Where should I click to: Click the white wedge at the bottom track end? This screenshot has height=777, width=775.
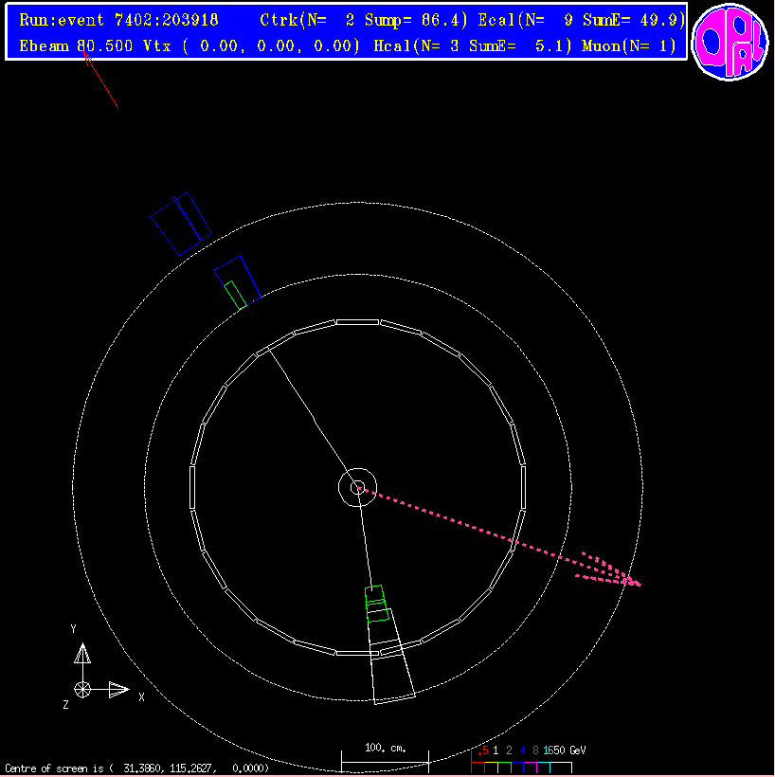(x=393, y=673)
